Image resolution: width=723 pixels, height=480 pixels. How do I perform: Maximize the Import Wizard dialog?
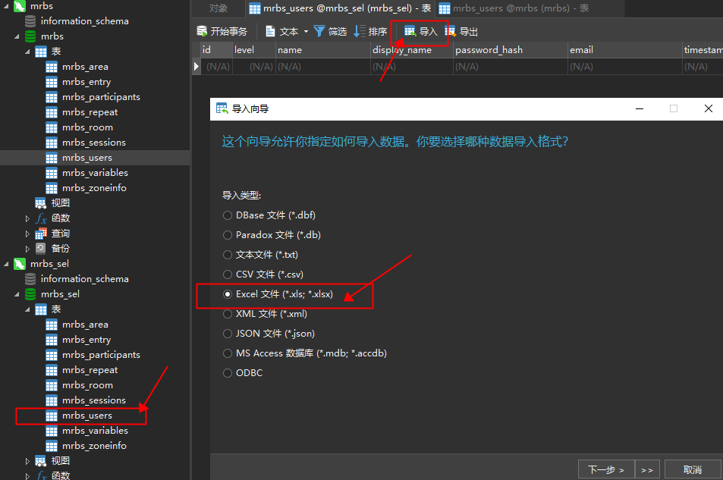(x=674, y=108)
